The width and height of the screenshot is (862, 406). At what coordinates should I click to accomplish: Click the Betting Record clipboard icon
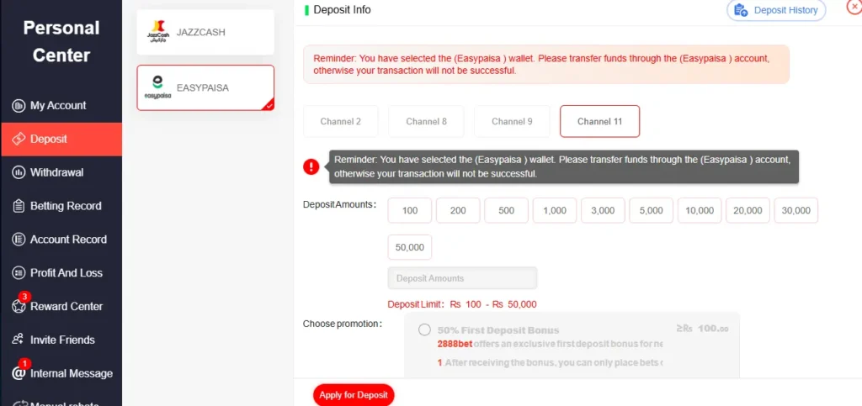(x=19, y=206)
